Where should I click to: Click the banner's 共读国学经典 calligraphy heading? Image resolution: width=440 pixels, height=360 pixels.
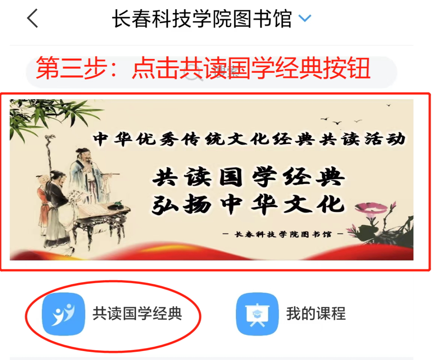pos(249,177)
